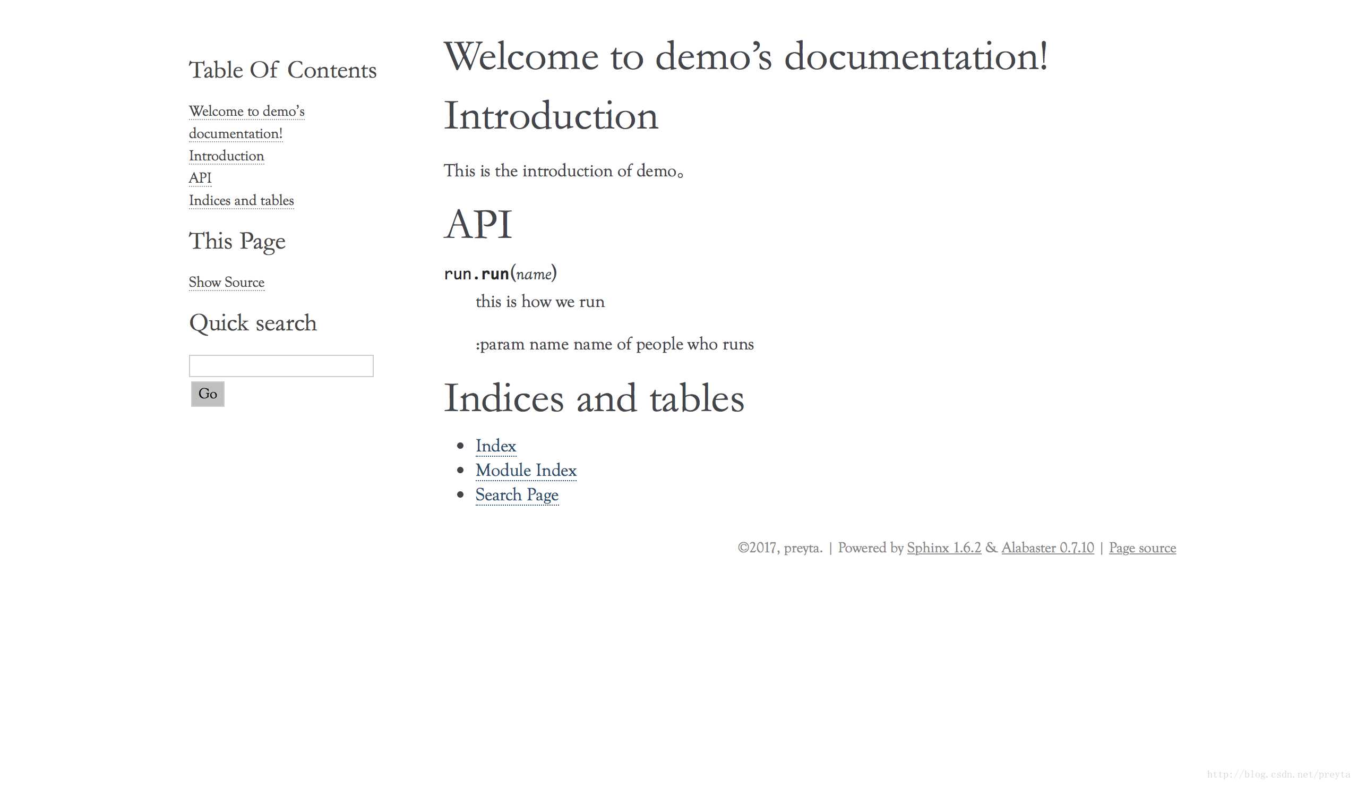
Task: Open the Index link in the list
Action: pos(496,446)
